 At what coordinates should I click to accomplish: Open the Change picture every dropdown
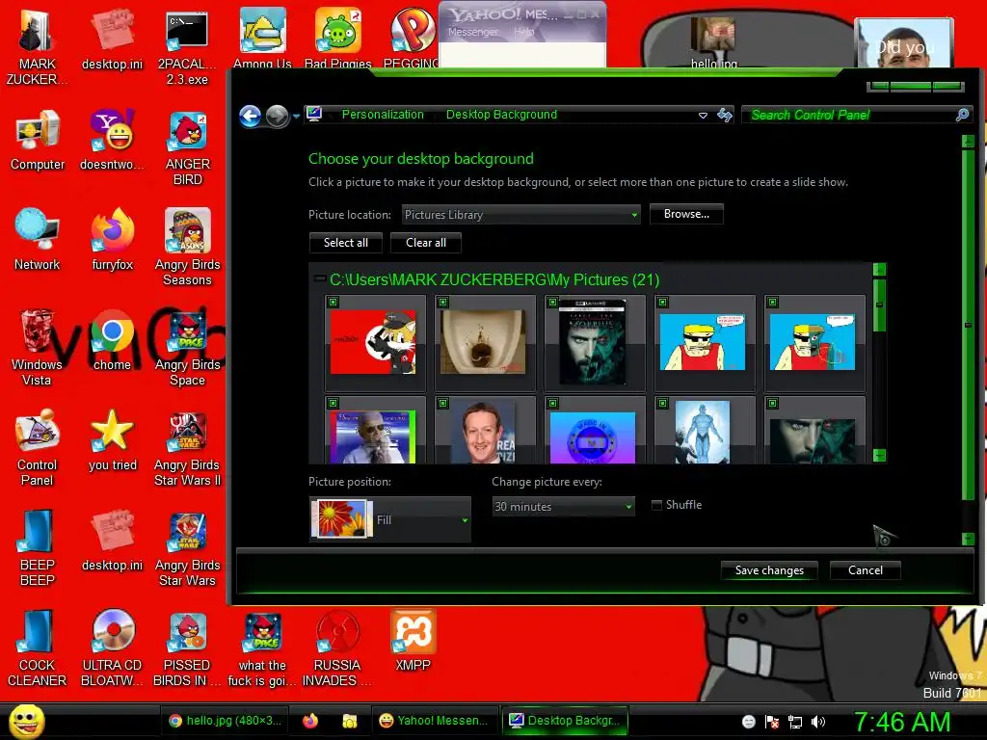tap(563, 506)
